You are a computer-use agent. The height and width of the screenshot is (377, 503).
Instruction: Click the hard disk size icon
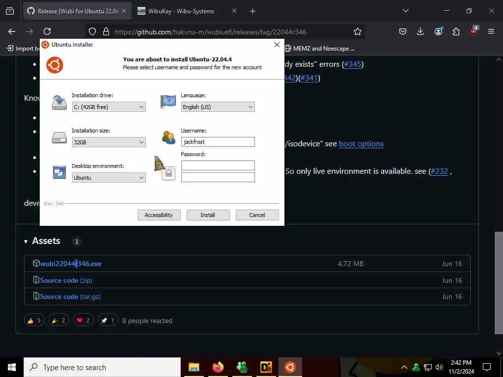point(59,138)
